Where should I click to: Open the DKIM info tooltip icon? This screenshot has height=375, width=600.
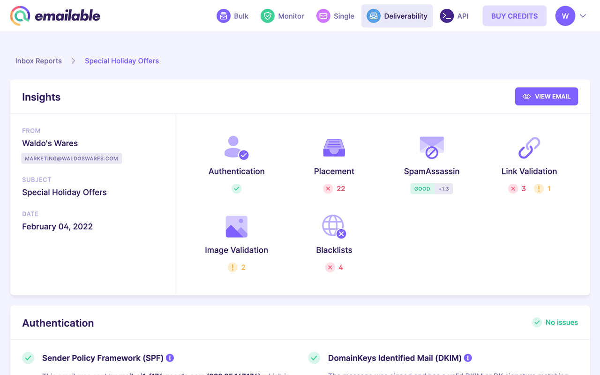point(467,358)
